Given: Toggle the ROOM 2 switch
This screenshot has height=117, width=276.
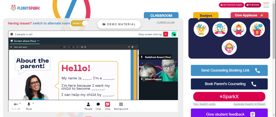Looking at the screenshot, I should [79, 24].
